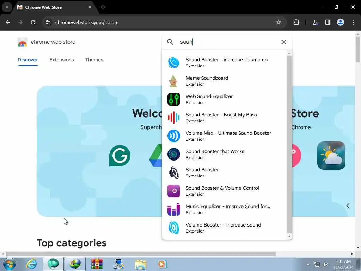Open the "Meme Soundboard" suggestion
The width and height of the screenshot is (361, 271).
pyautogui.click(x=225, y=81)
